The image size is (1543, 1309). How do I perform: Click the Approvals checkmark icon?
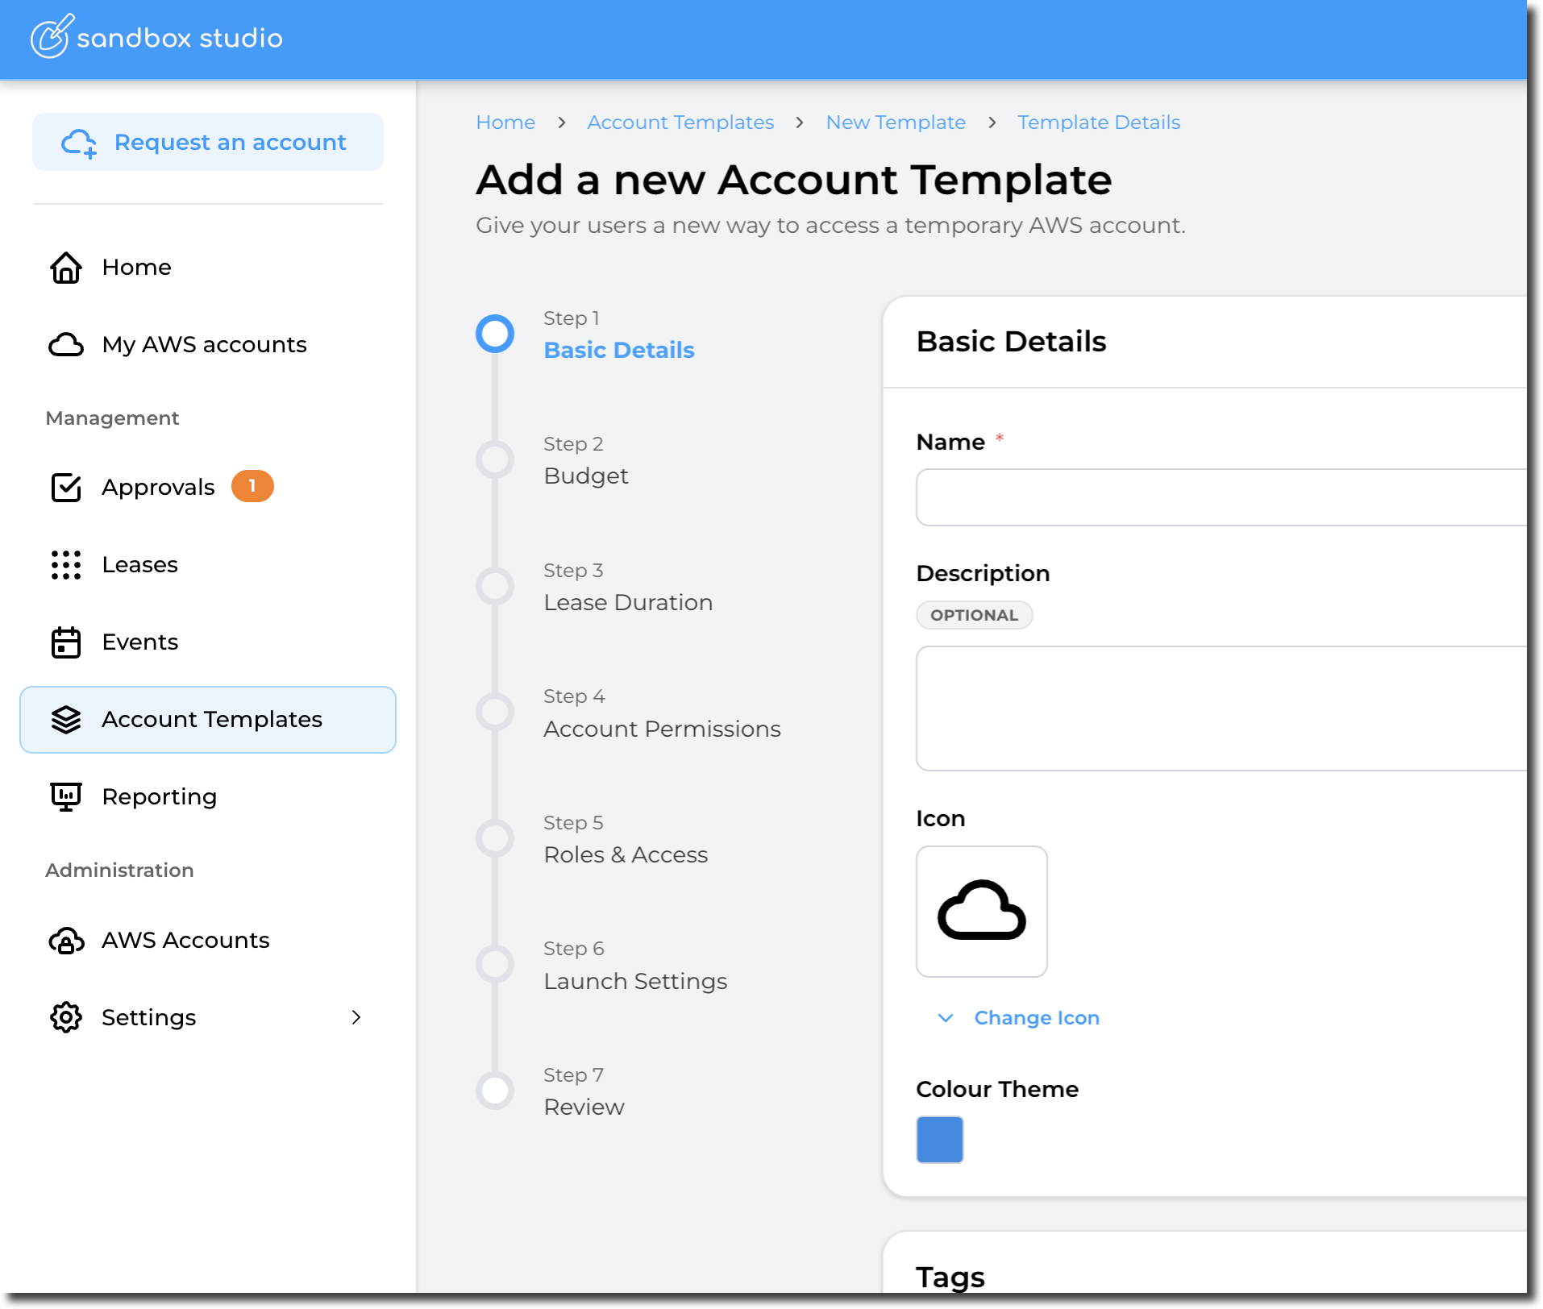(66, 488)
